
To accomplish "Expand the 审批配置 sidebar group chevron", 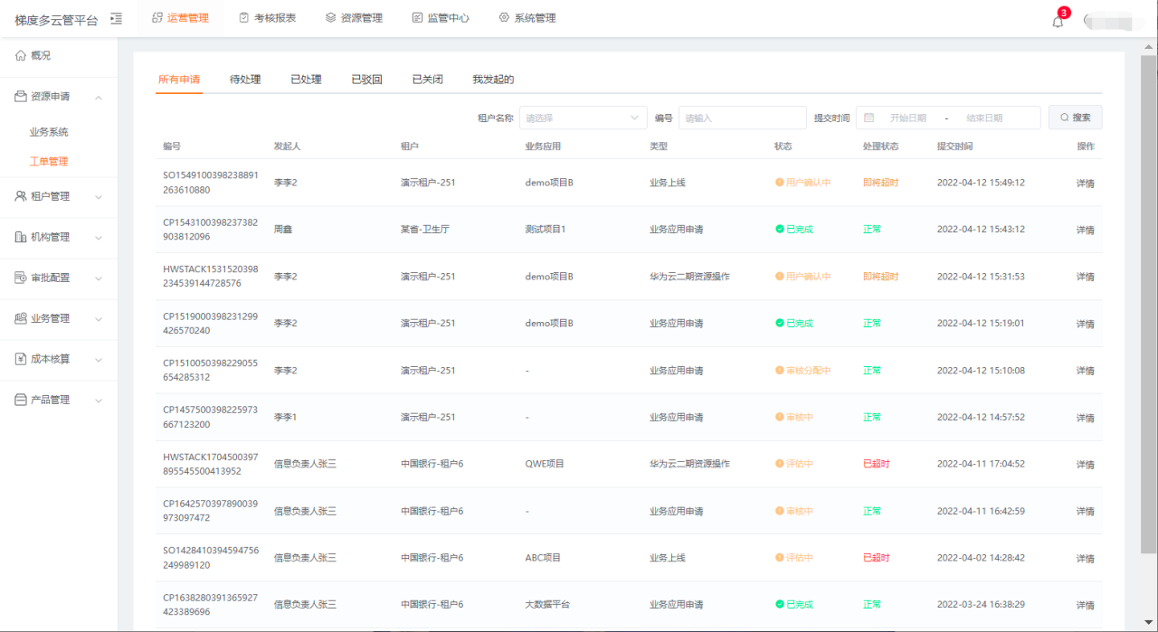I will (99, 278).
